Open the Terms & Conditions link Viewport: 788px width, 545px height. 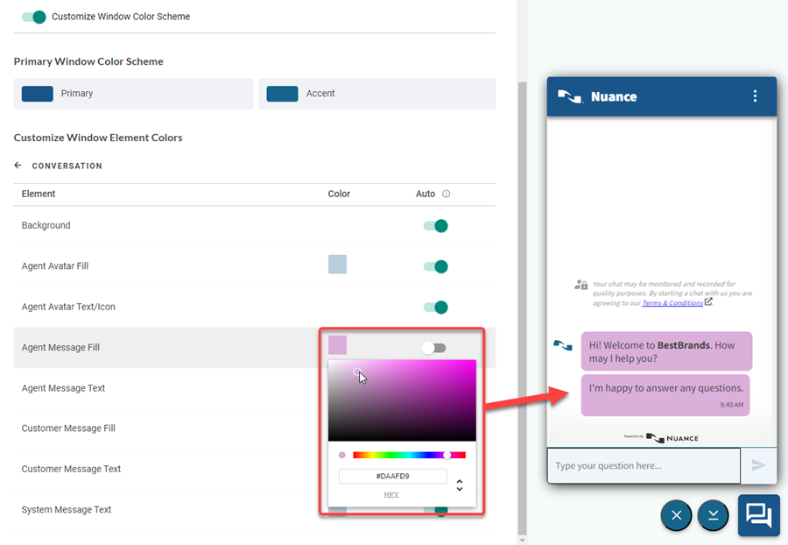click(672, 303)
